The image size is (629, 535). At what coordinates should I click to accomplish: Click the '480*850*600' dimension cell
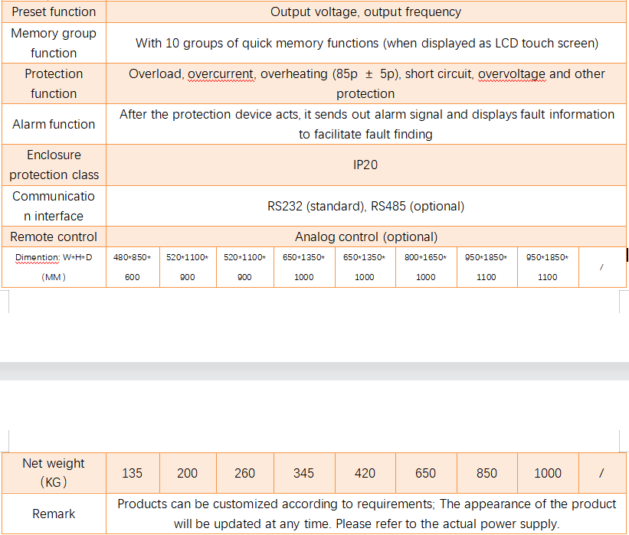pyautogui.click(x=133, y=267)
